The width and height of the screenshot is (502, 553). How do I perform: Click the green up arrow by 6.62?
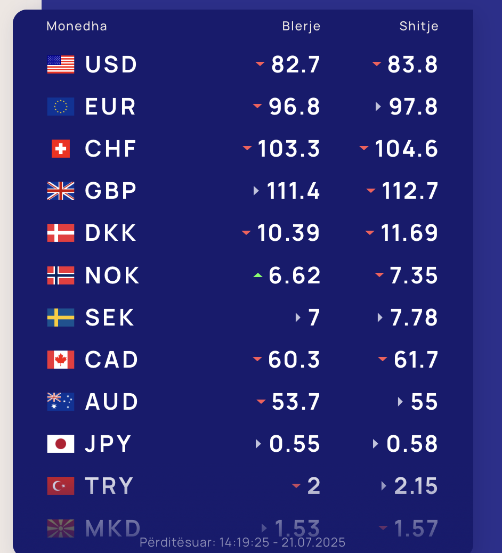(x=258, y=275)
